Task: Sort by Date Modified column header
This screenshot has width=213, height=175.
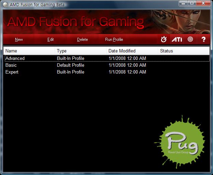Action: point(132,51)
